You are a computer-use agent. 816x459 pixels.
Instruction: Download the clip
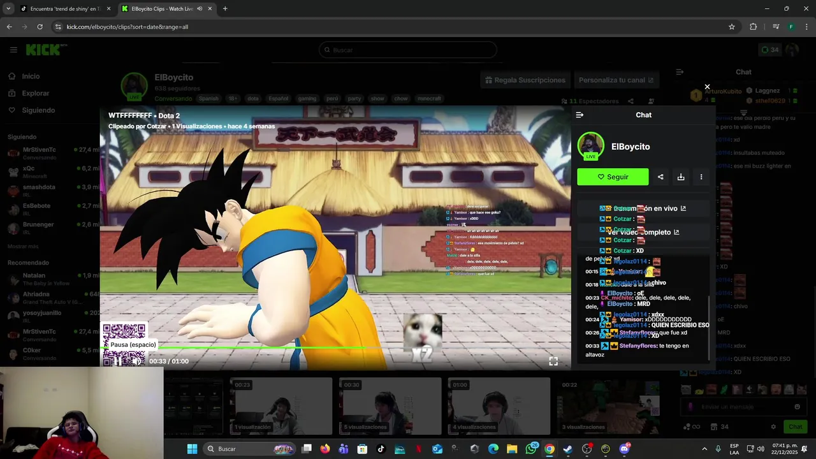click(681, 177)
